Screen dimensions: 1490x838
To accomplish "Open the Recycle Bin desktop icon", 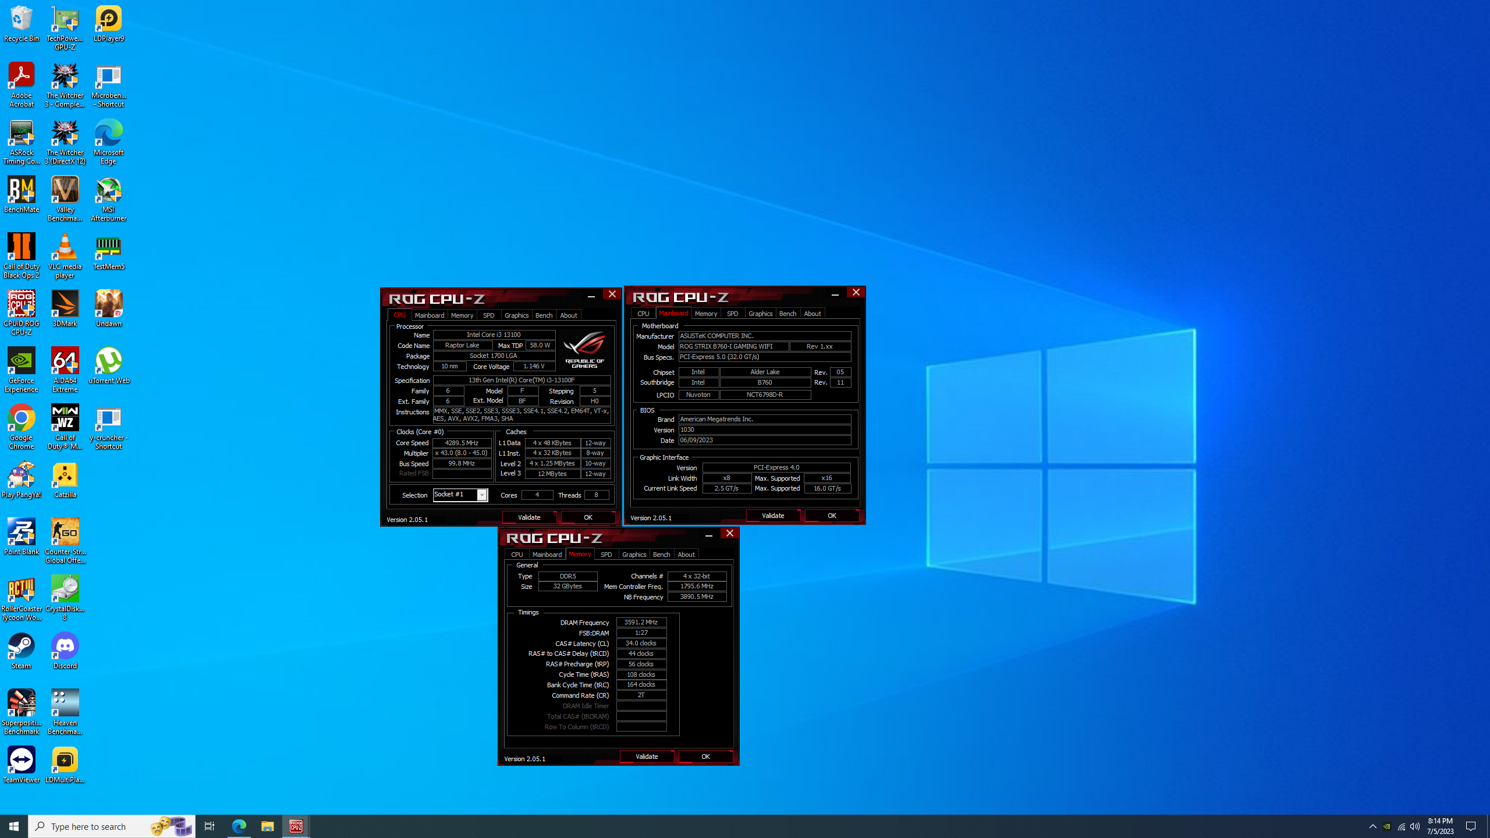I will (22, 24).
